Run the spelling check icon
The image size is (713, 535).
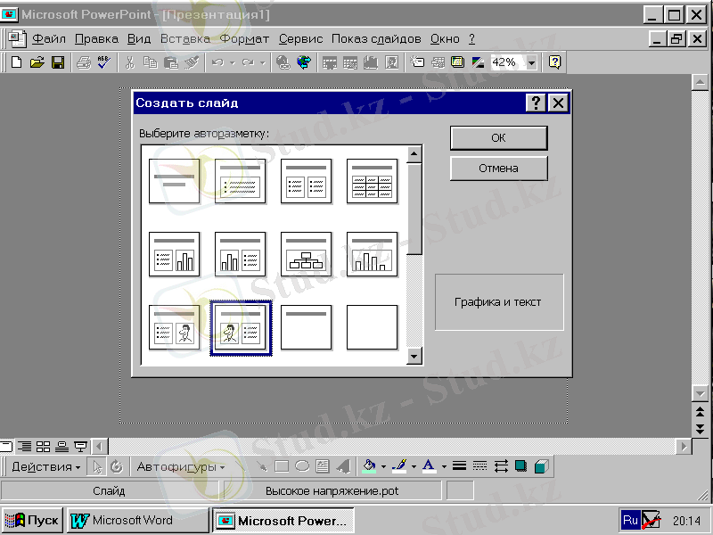tap(103, 62)
